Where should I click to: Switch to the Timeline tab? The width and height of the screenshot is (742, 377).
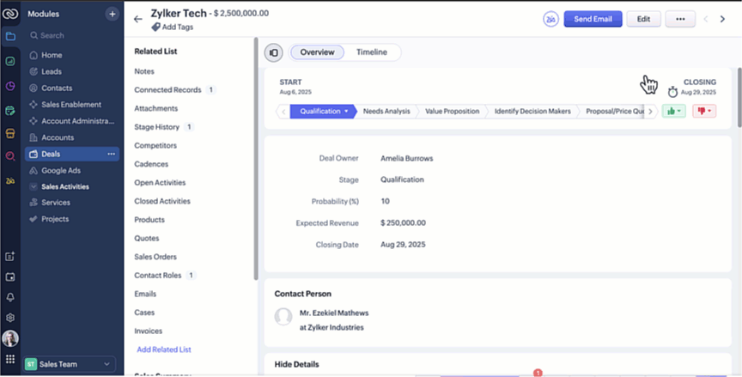[372, 52]
